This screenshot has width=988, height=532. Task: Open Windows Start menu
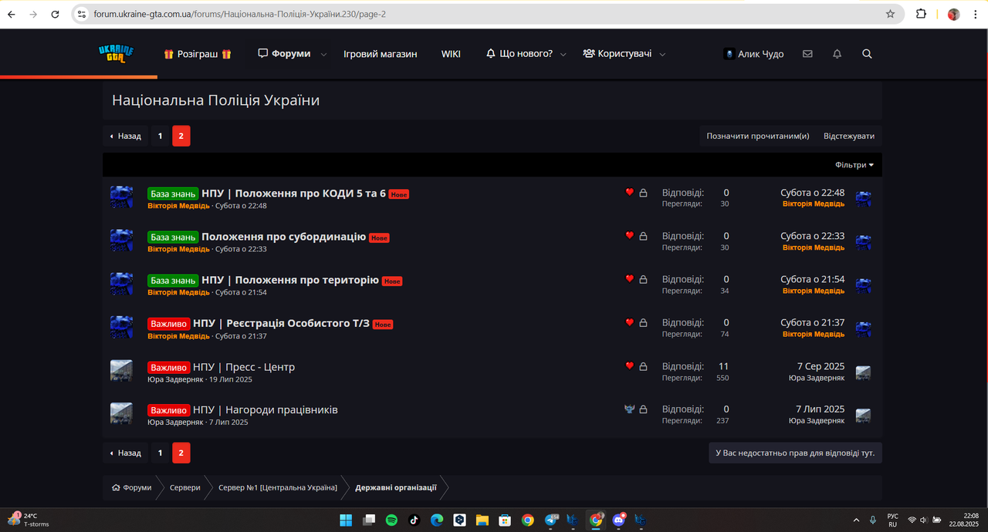(x=346, y=520)
